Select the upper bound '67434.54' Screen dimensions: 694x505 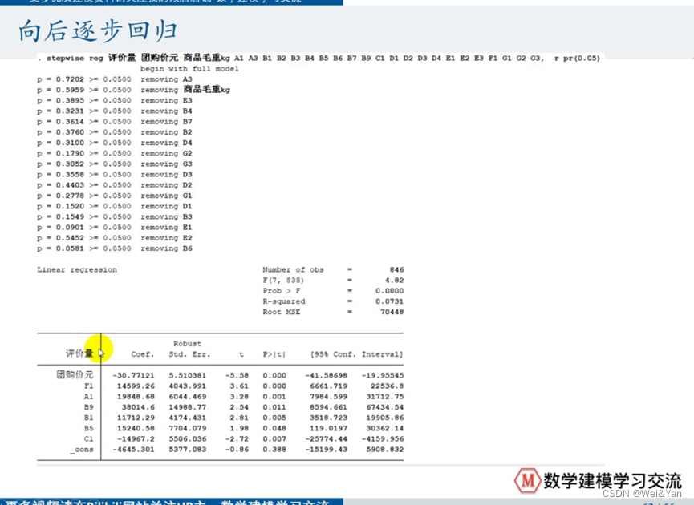point(385,407)
